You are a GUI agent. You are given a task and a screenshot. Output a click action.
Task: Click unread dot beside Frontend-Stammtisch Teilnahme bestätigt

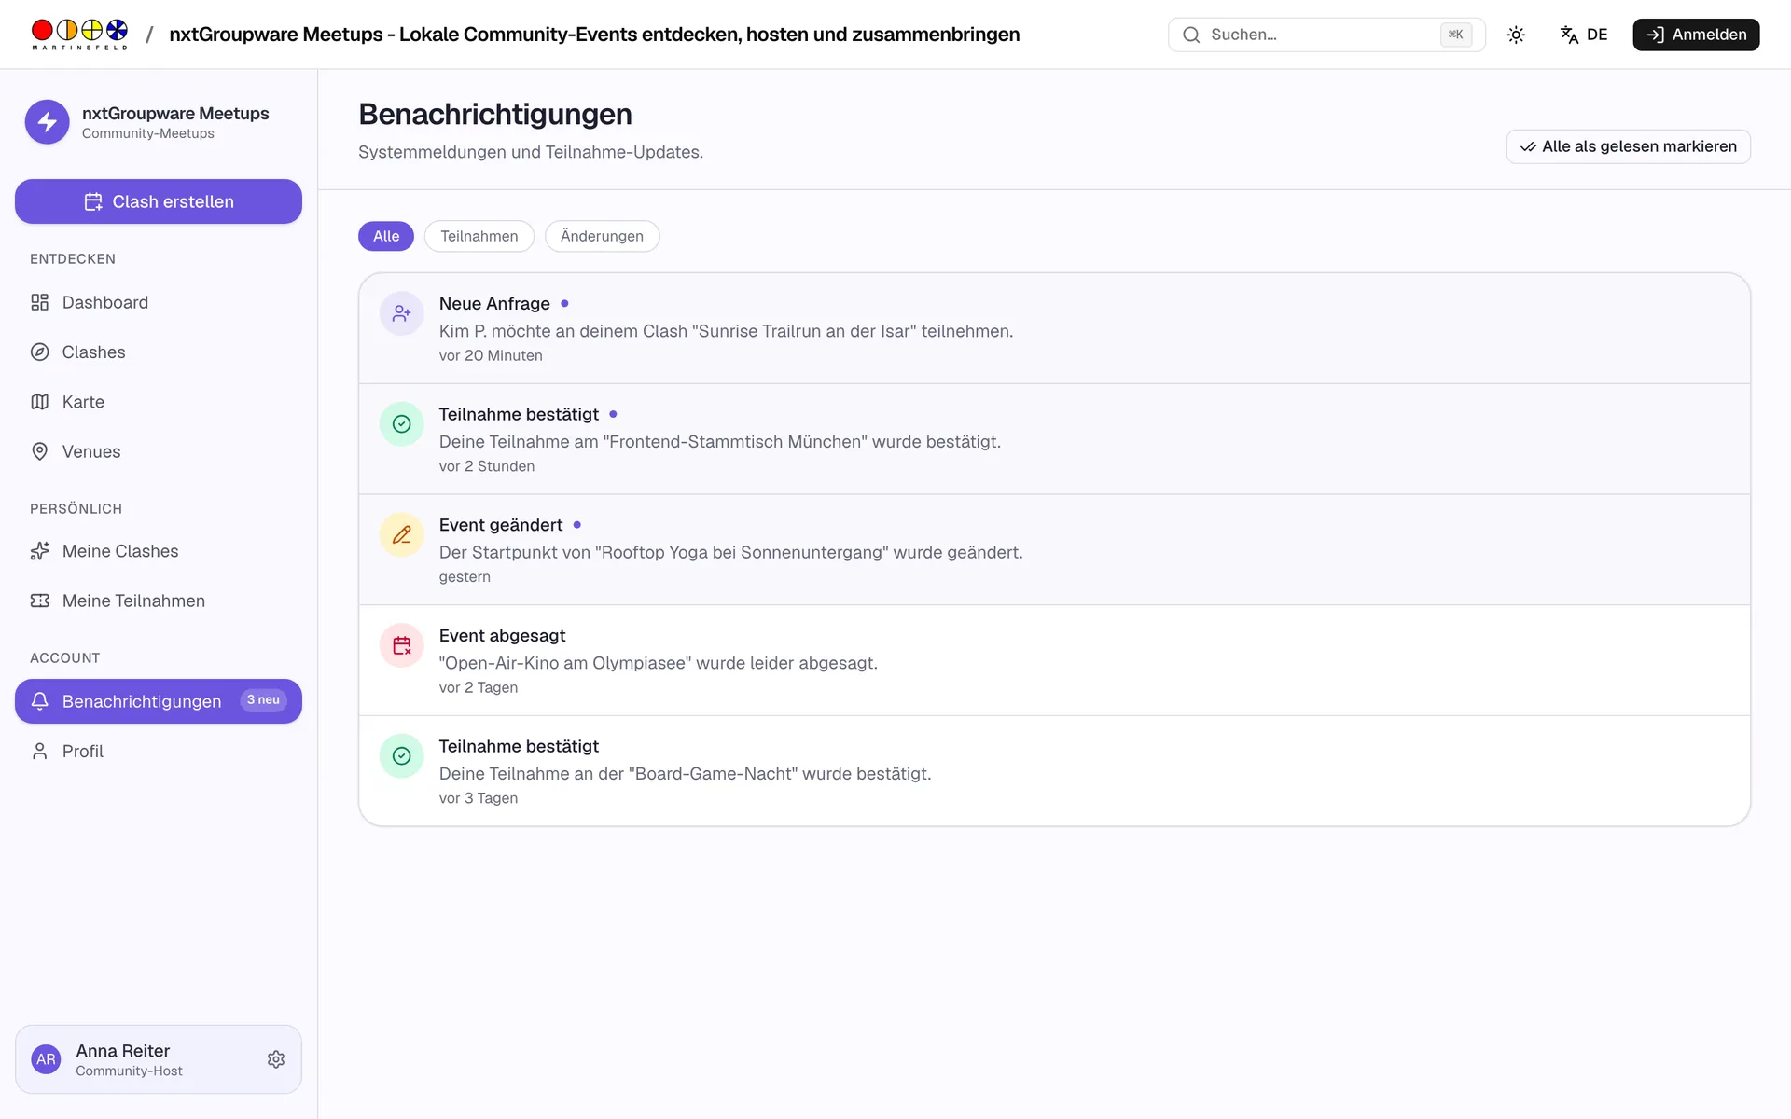pos(613,414)
